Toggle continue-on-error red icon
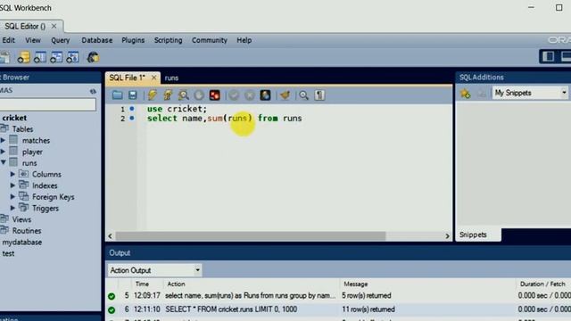Screen dimensions: 571x321 214,95
